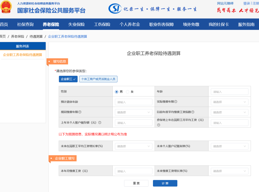This screenshot has width=259, height=192.
Task: Click the national emblem logo
Action: click(7, 8)
